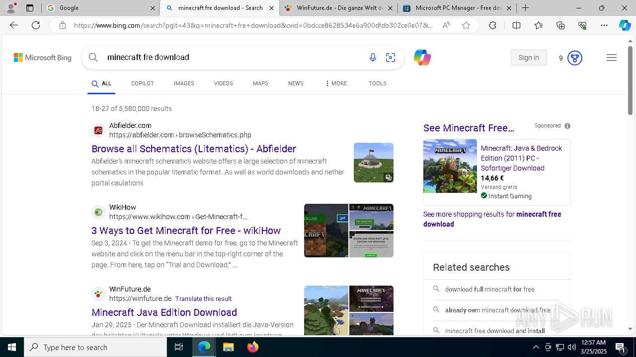Open Microsoft Rewards medal icon
The height and width of the screenshot is (357, 636).
pos(575,58)
